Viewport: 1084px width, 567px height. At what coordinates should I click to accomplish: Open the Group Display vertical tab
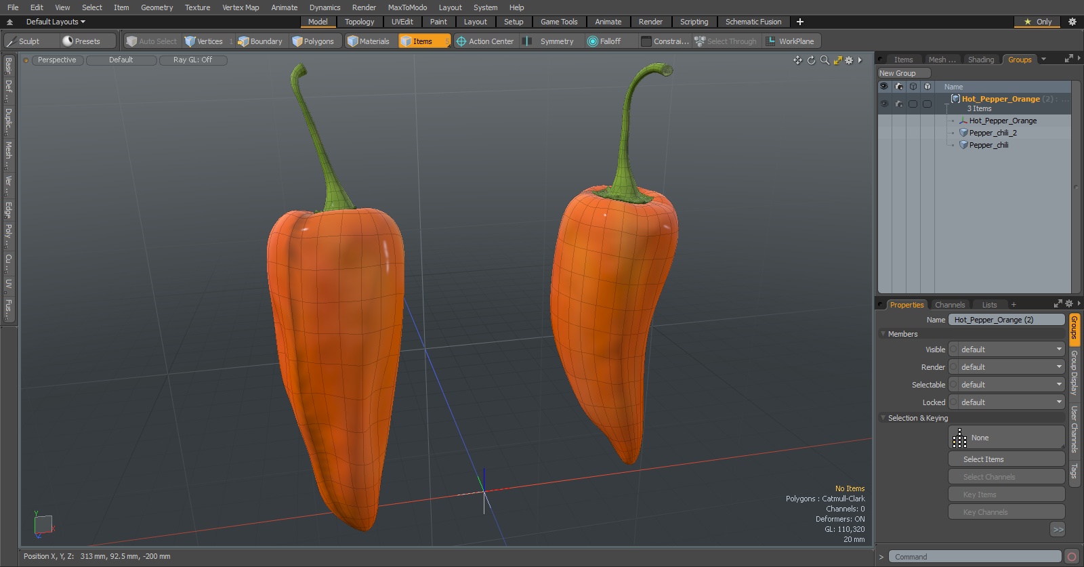click(x=1075, y=373)
